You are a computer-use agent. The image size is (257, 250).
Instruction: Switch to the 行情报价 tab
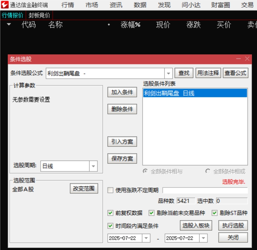coord(13,15)
